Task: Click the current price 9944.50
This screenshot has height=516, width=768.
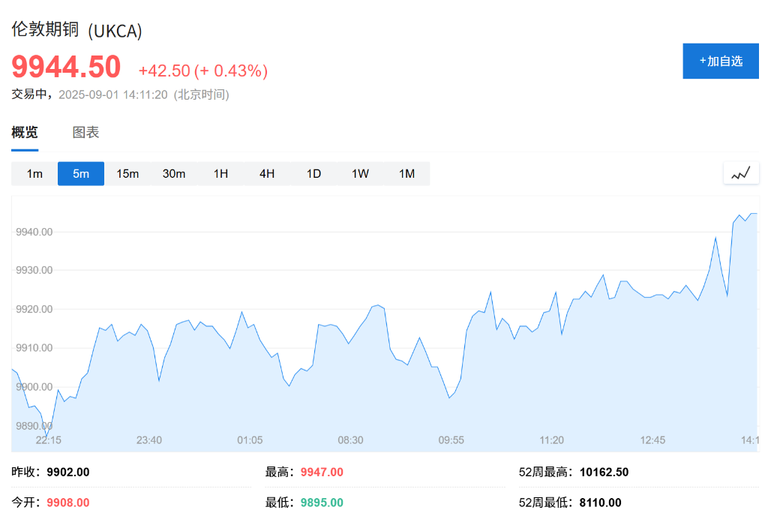Action: point(65,66)
